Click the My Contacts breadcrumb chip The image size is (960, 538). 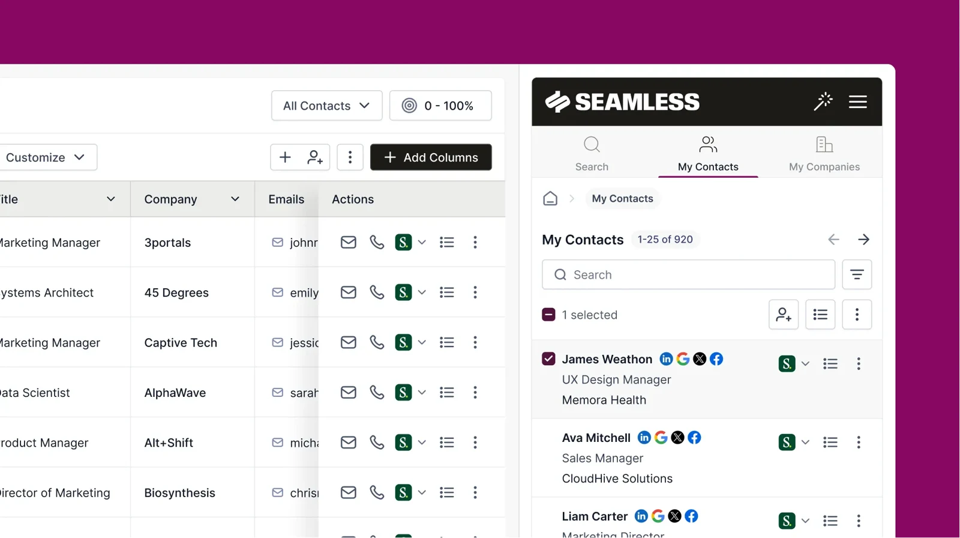click(x=622, y=199)
